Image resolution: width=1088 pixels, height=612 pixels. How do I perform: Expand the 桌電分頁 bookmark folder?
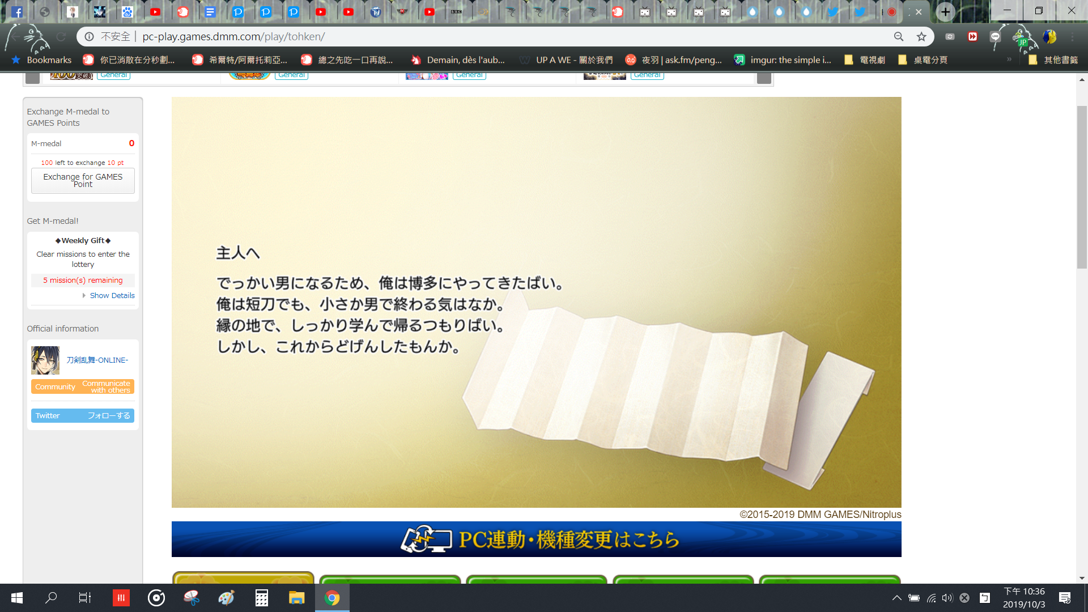[x=923, y=60]
